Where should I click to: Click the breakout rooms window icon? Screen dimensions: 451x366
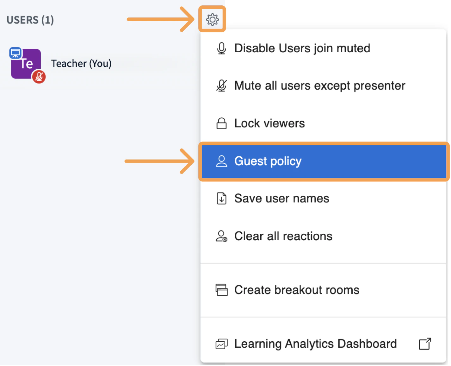[221, 290]
